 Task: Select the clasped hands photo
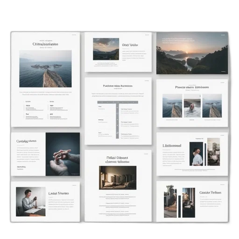tap(63, 154)
